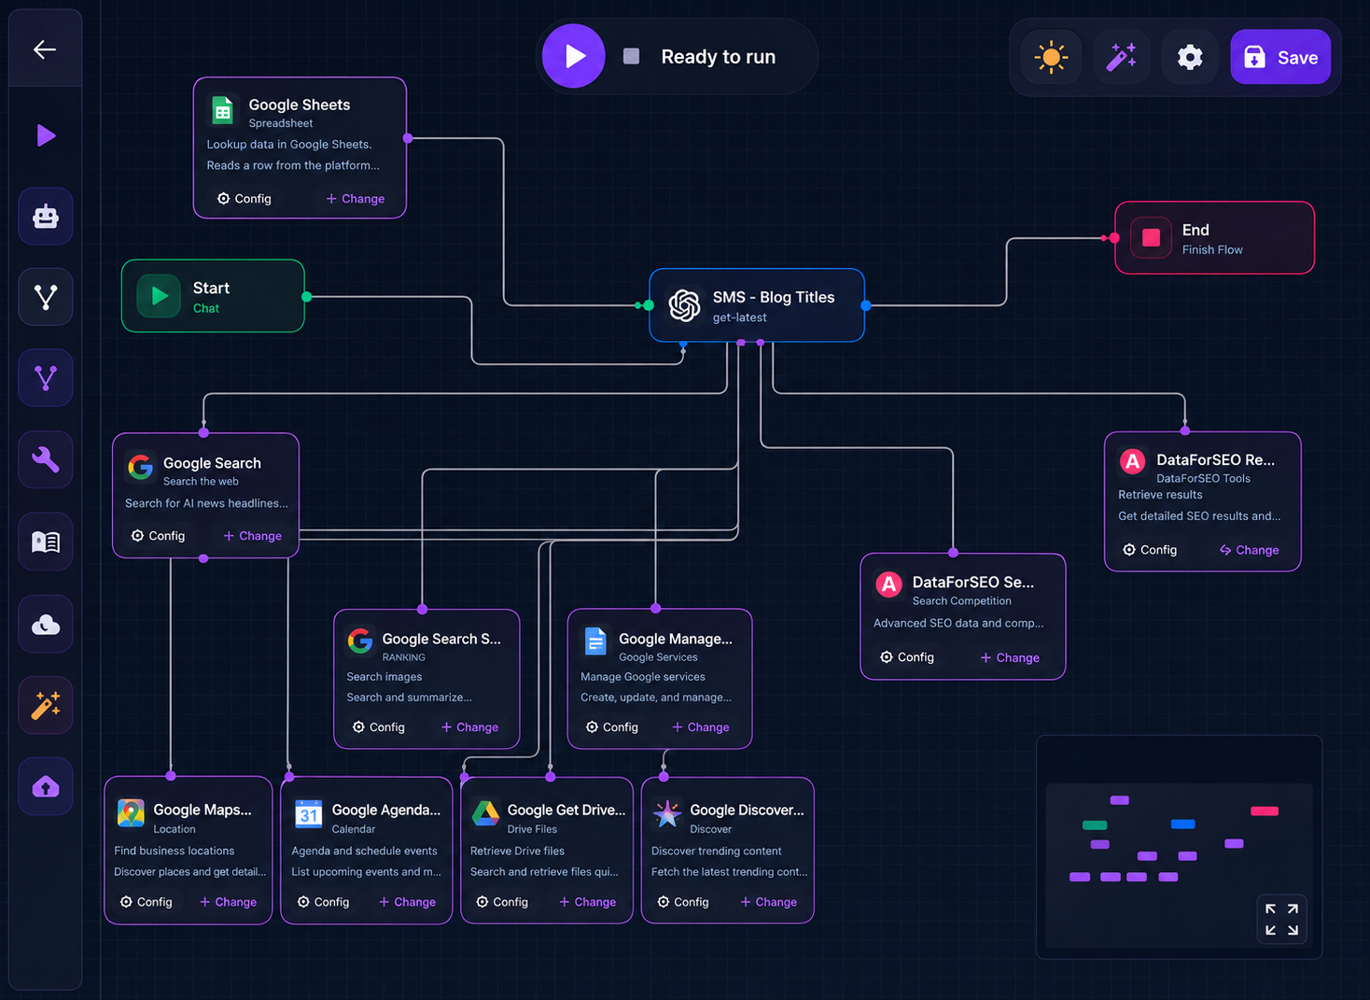The height and width of the screenshot is (1000, 1370).
Task: Open Config on the Google Search S... node
Action: (x=378, y=727)
